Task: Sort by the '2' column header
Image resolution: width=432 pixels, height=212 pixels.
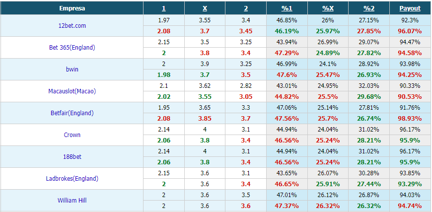Action: [246, 8]
